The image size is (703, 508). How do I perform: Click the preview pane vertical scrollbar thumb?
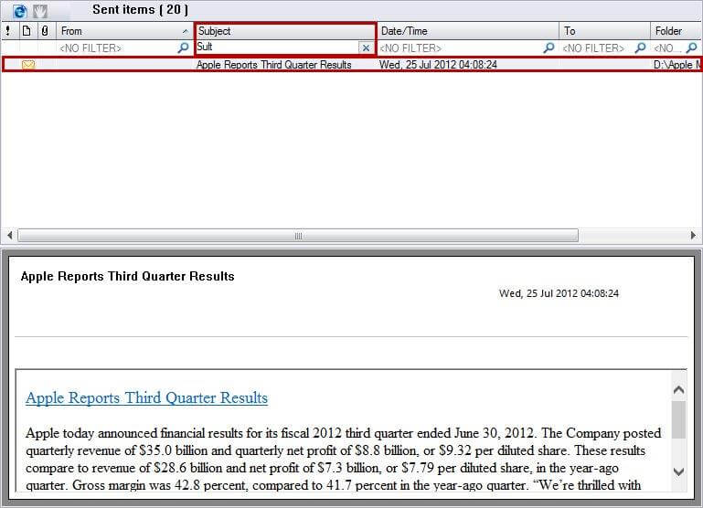[679, 419]
